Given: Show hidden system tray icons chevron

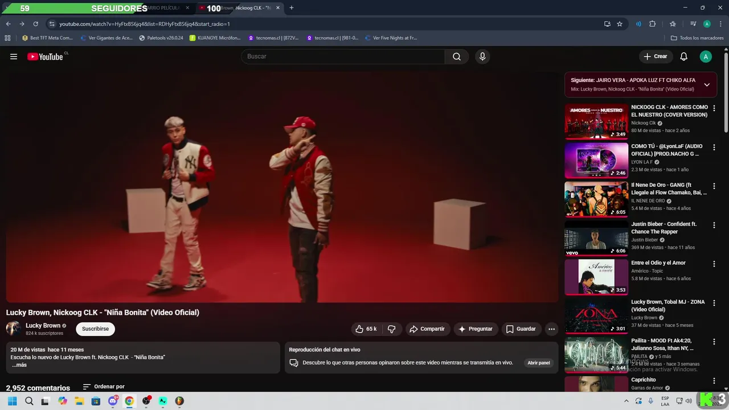Looking at the screenshot, I should pos(626,401).
